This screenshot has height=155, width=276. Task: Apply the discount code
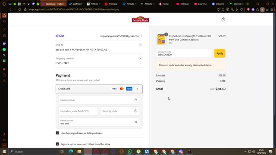point(220,53)
